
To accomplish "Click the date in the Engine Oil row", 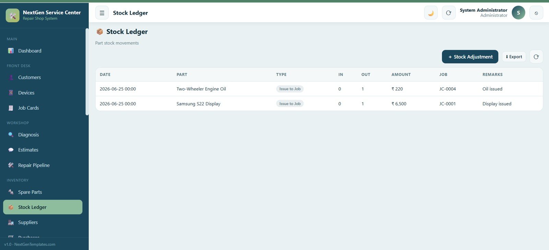I will coord(118,89).
